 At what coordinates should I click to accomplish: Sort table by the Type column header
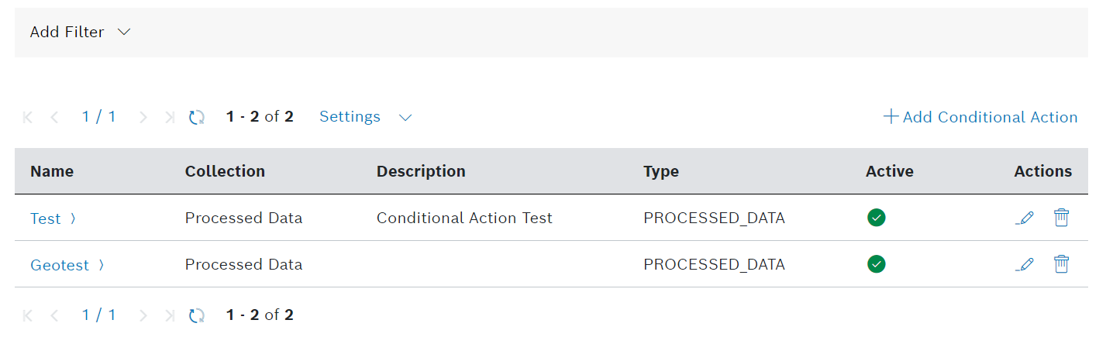(660, 171)
